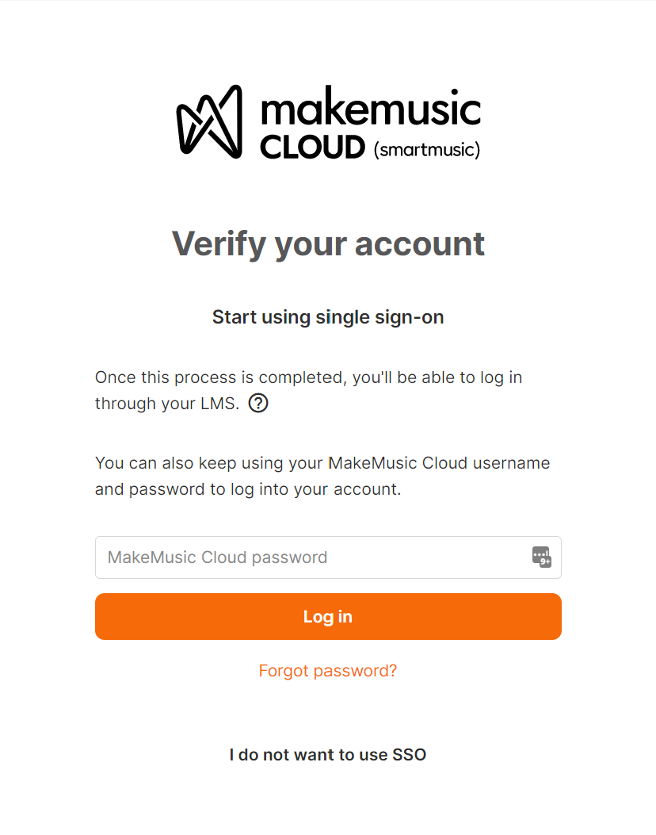Click the Verify your account heading
The width and height of the screenshot is (656, 835).
point(328,244)
